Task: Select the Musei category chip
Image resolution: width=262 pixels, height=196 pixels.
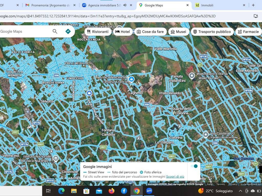Action: click(179, 32)
